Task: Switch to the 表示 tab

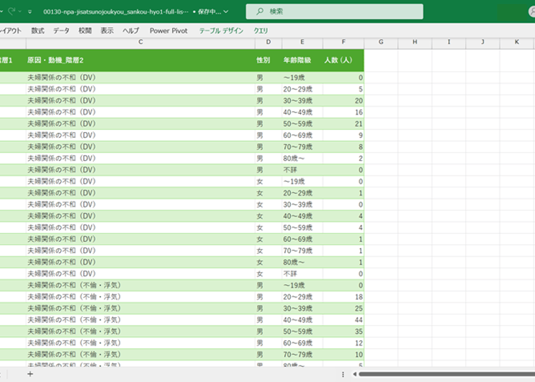Action: (107, 31)
